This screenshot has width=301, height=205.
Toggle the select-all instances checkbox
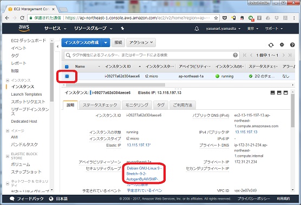point(67,67)
